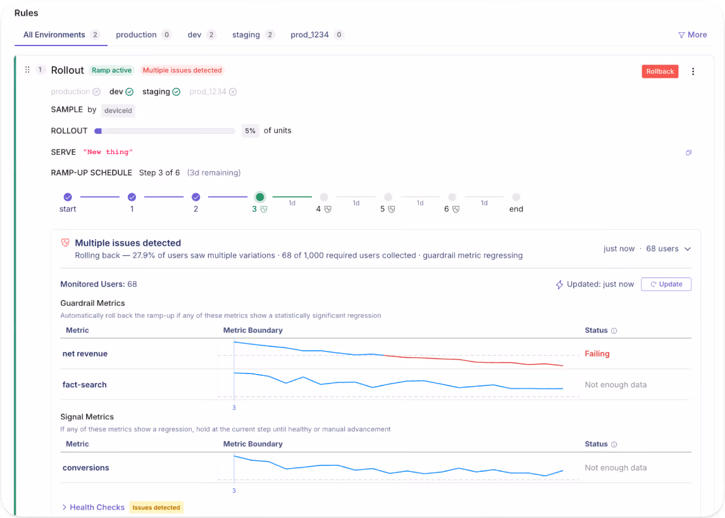The width and height of the screenshot is (725, 518).
Task: Click the rule number 1 badge
Action: [x=40, y=69]
